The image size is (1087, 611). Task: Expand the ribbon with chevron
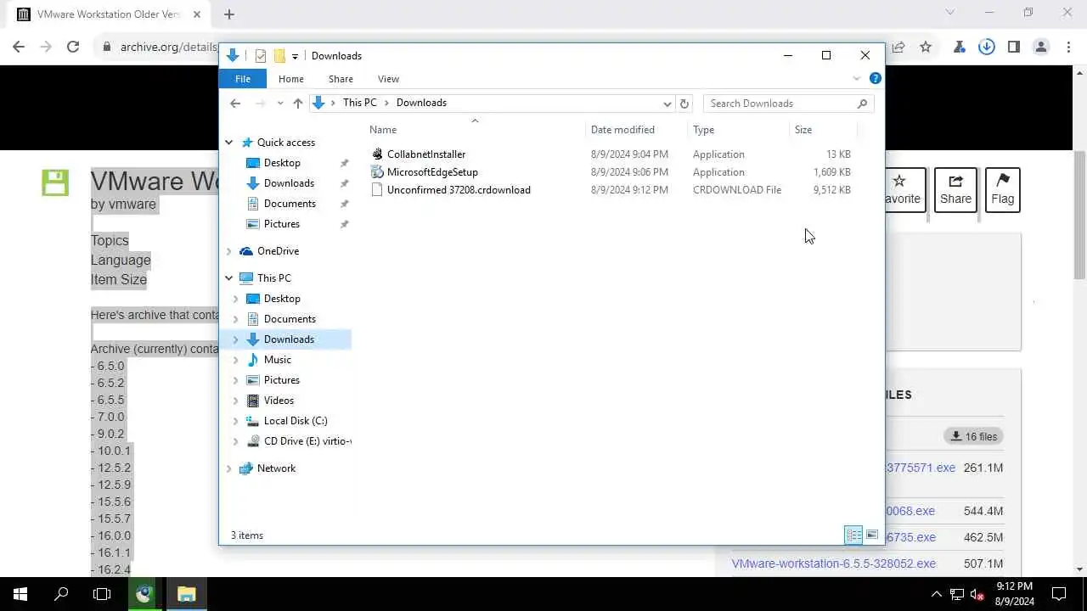point(857,78)
